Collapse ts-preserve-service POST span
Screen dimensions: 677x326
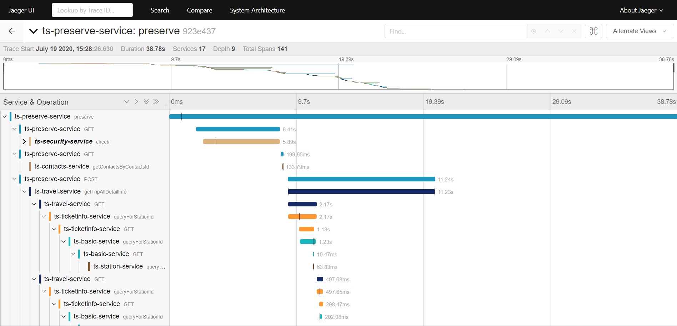click(14, 179)
